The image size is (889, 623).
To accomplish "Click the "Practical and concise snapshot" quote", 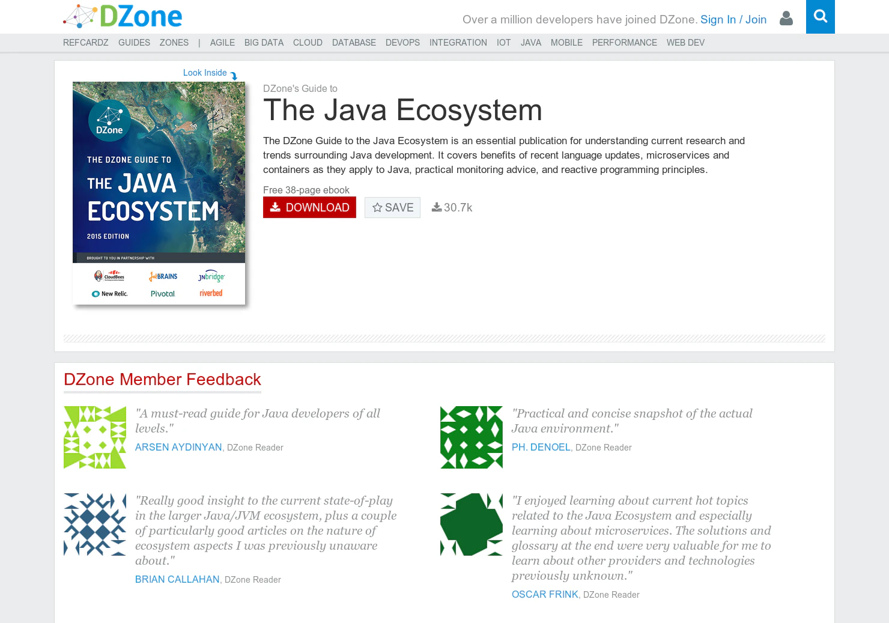I will pyautogui.click(x=632, y=421).
